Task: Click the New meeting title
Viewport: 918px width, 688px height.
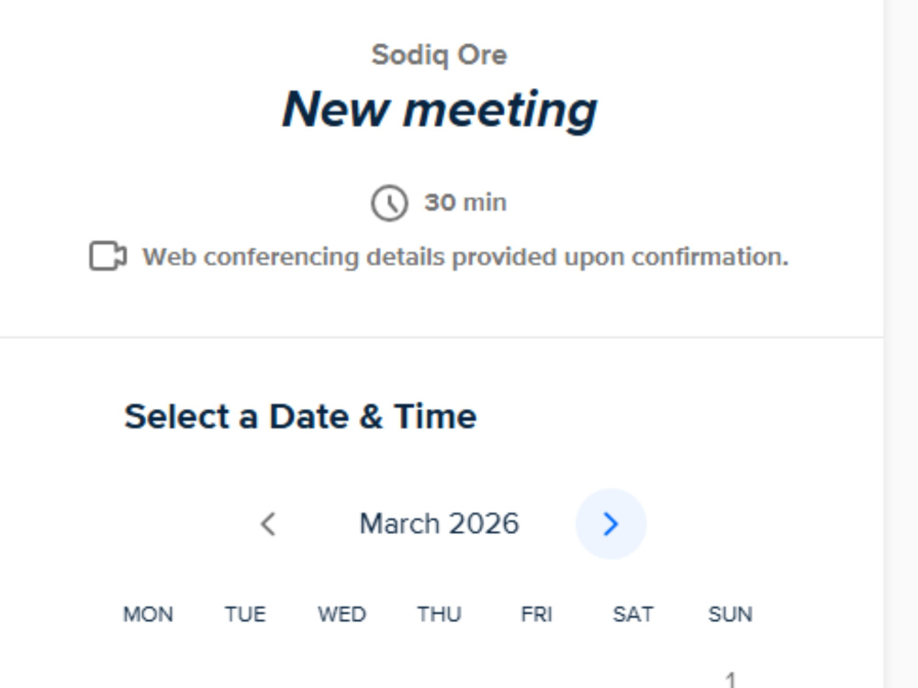Action: click(440, 109)
